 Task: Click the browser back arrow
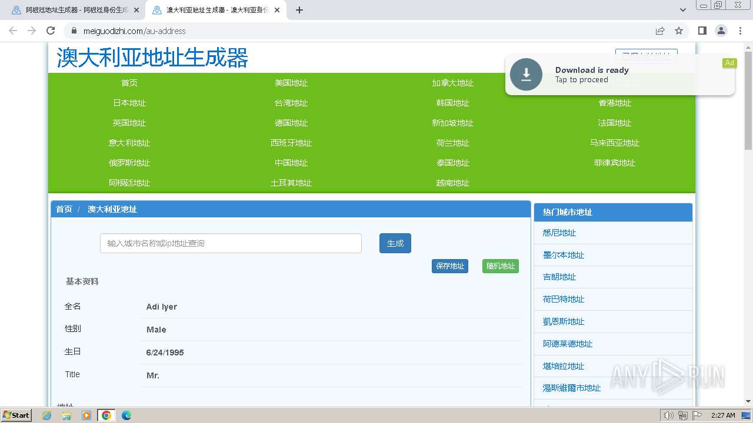point(13,31)
